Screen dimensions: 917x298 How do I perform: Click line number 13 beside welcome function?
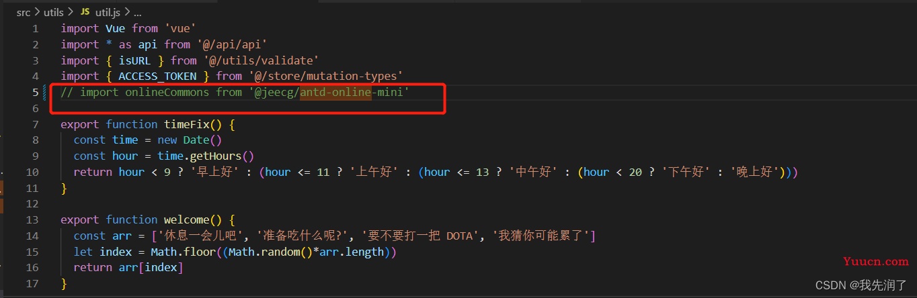point(32,219)
